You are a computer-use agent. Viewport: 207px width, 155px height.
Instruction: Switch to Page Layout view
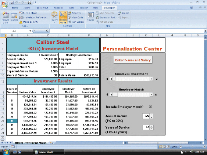click(164, 147)
